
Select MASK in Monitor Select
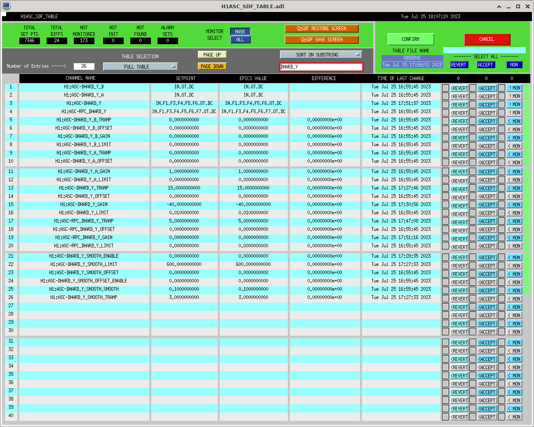[240, 32]
